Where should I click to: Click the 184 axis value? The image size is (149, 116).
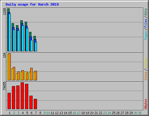coord(4,55)
